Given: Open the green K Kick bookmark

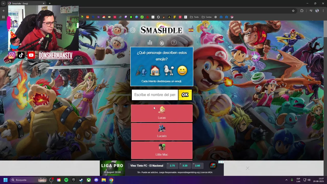Looking at the screenshot, I should pyautogui.click(x=131, y=17).
